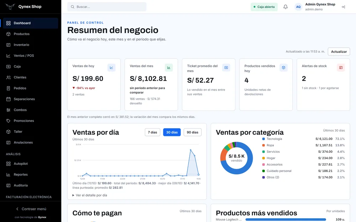
Task: Select the 90 días range
Action: (x=192, y=132)
